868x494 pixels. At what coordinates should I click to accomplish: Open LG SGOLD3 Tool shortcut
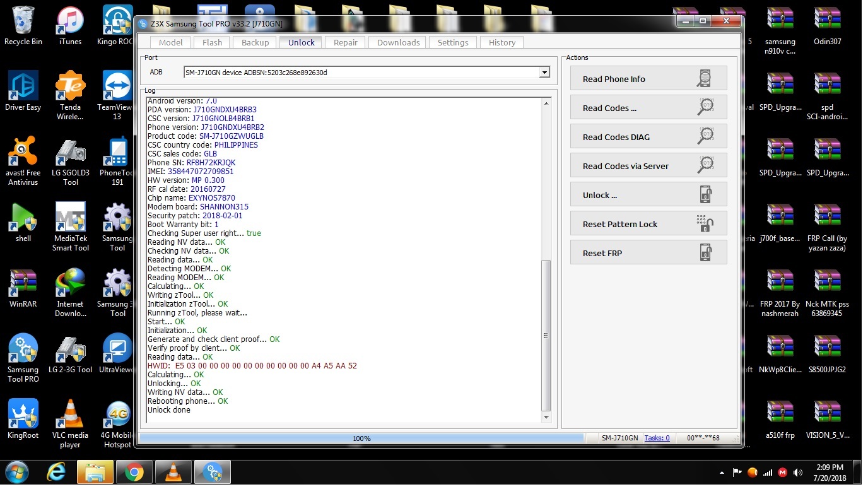click(x=71, y=162)
